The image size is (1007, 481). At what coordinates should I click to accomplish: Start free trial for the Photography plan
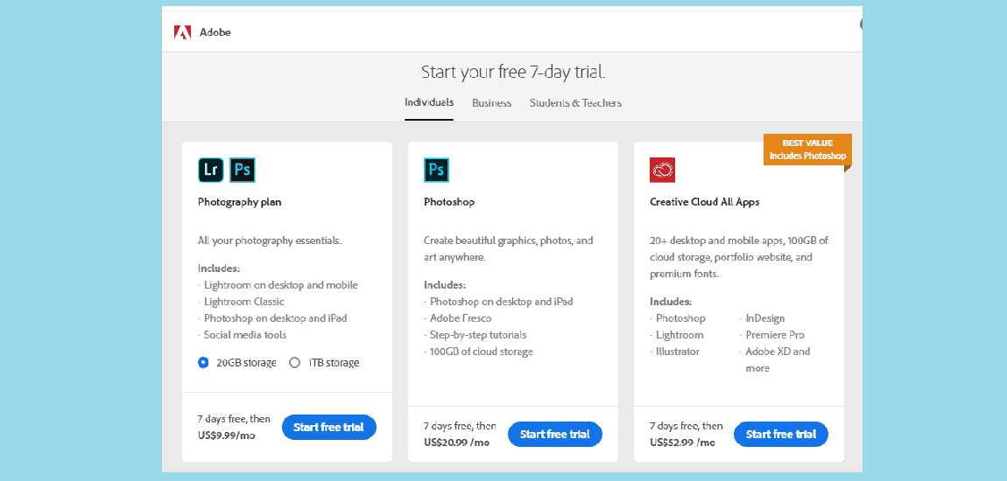coord(329,427)
